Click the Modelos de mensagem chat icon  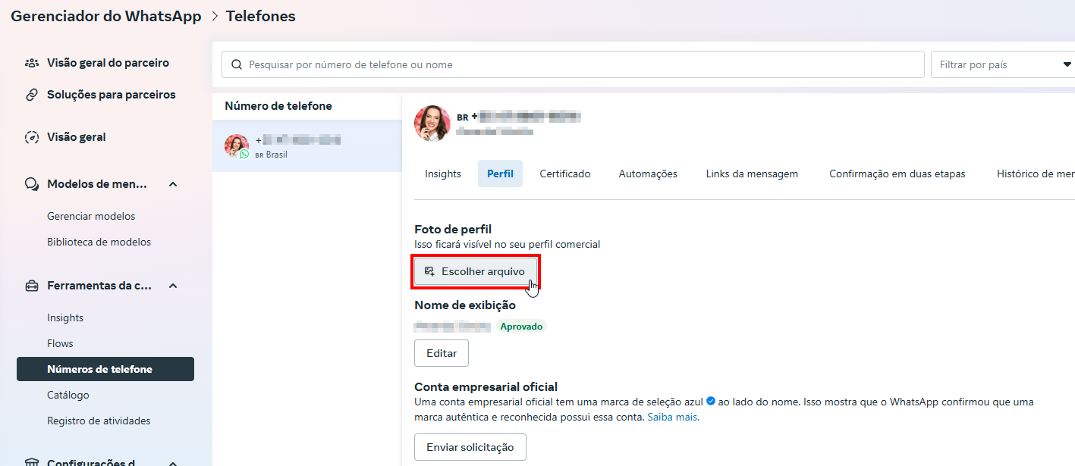[32, 184]
